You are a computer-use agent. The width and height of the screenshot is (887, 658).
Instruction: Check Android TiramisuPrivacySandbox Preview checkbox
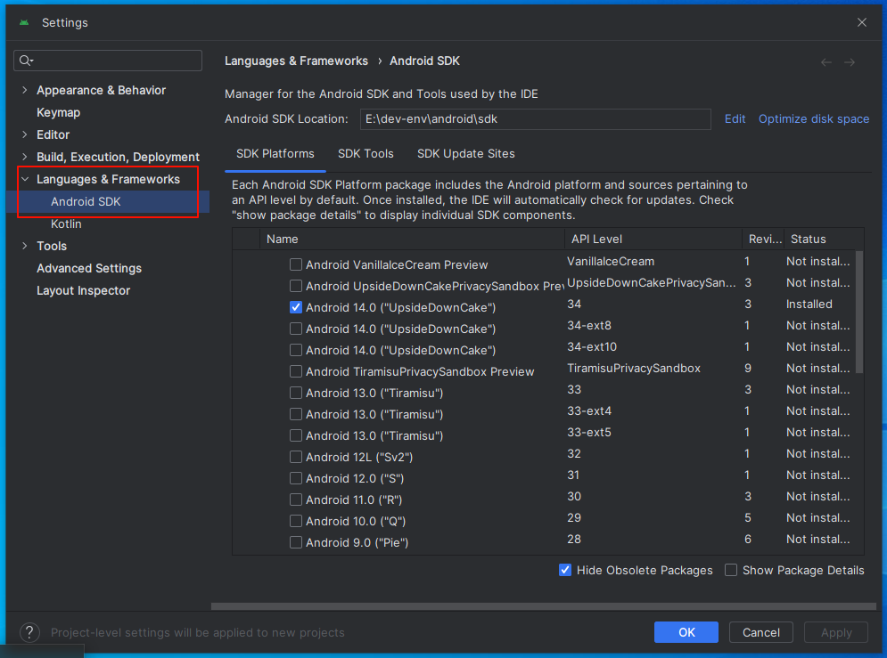click(295, 371)
